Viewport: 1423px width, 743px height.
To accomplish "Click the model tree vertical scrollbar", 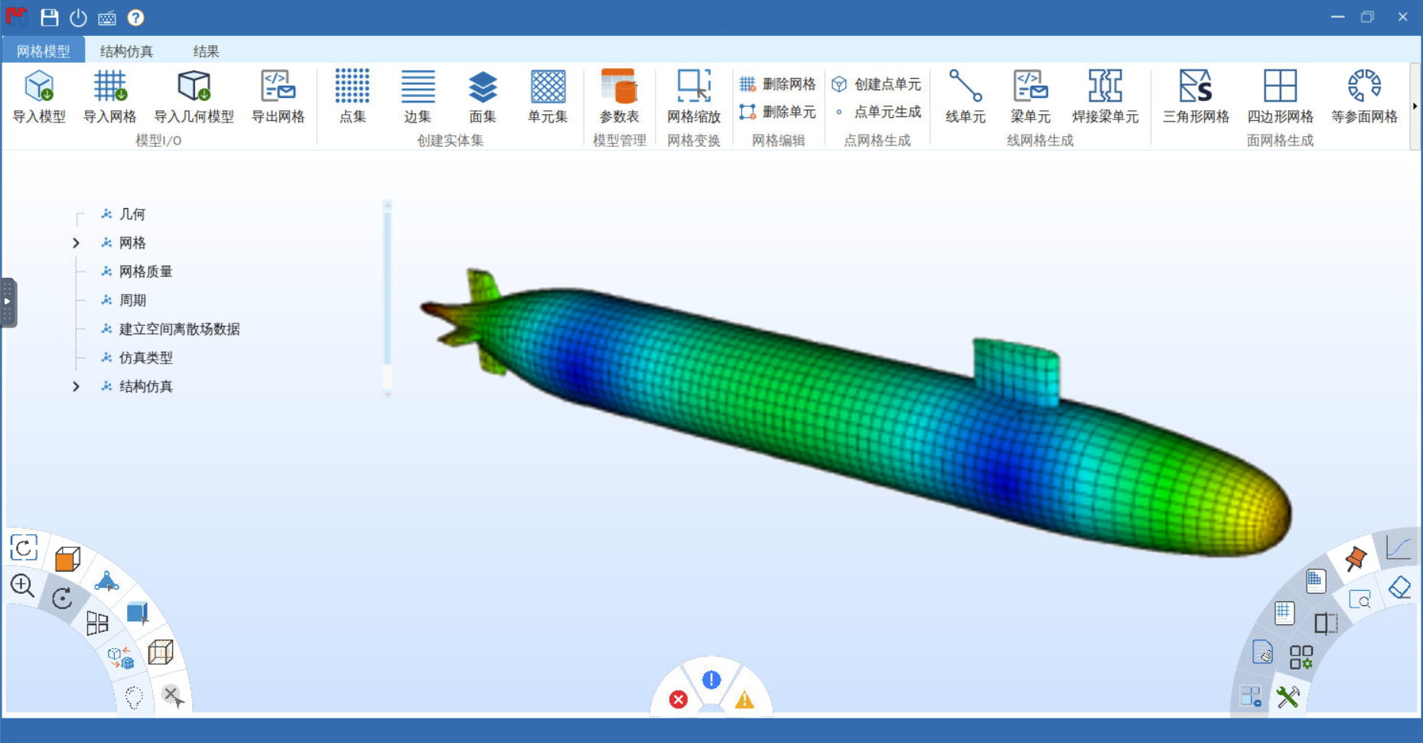I will 387,291.
